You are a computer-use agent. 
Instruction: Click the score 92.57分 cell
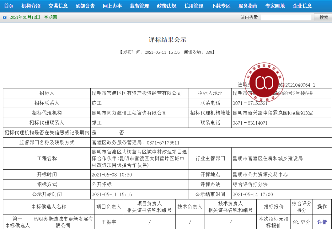tap(302, 222)
